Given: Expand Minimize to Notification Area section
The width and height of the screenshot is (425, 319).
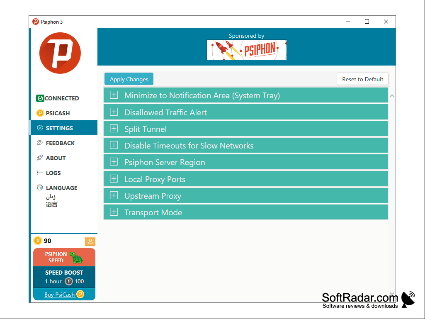Looking at the screenshot, I should coord(246,95).
